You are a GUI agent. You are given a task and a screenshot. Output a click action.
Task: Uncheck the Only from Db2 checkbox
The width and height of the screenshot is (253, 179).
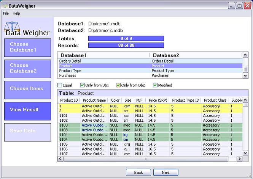coord(118,85)
